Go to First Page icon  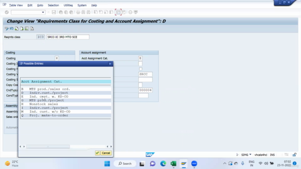point(95,12)
